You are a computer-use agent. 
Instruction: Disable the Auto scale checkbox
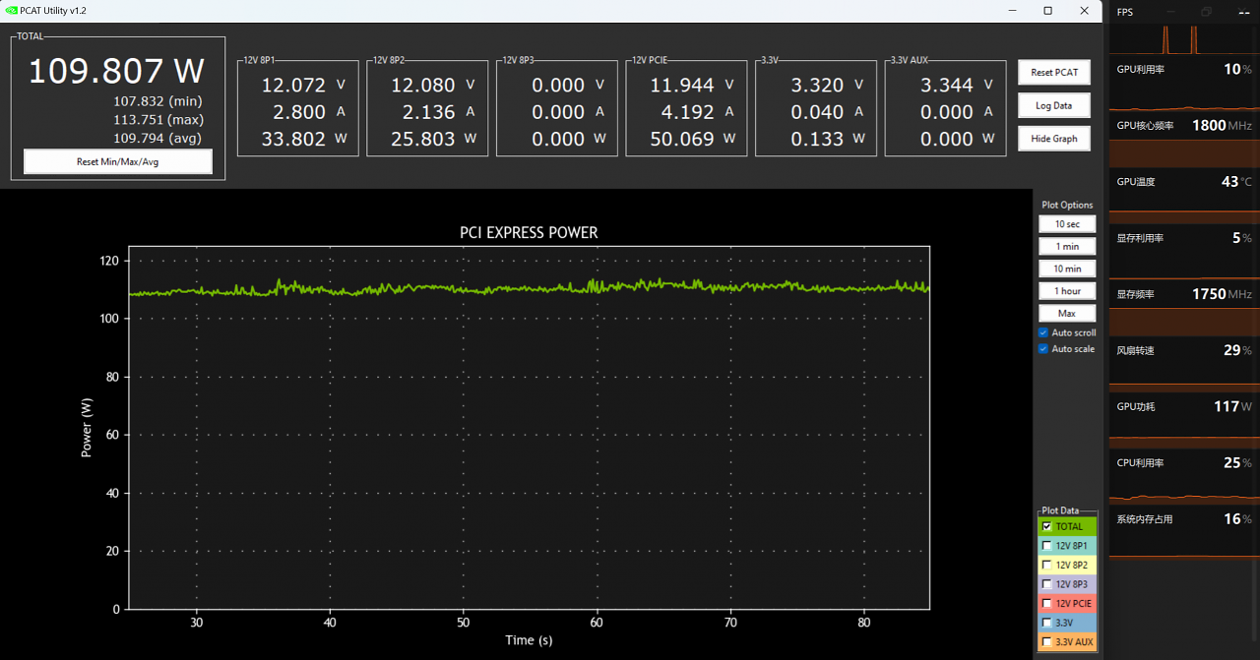(x=1043, y=348)
